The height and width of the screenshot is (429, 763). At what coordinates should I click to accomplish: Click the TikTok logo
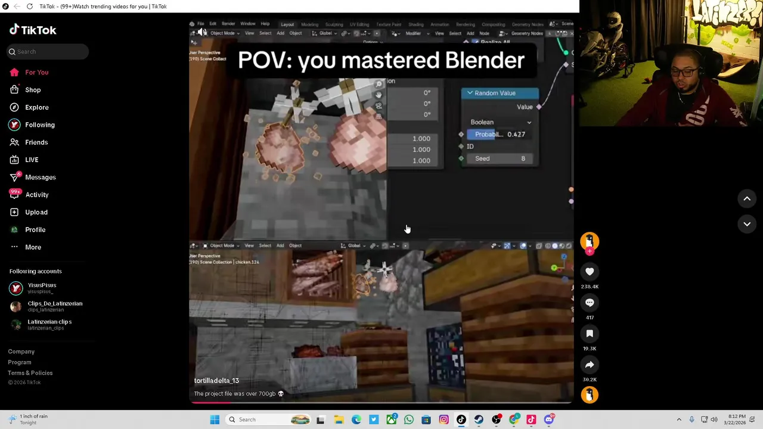click(33, 30)
